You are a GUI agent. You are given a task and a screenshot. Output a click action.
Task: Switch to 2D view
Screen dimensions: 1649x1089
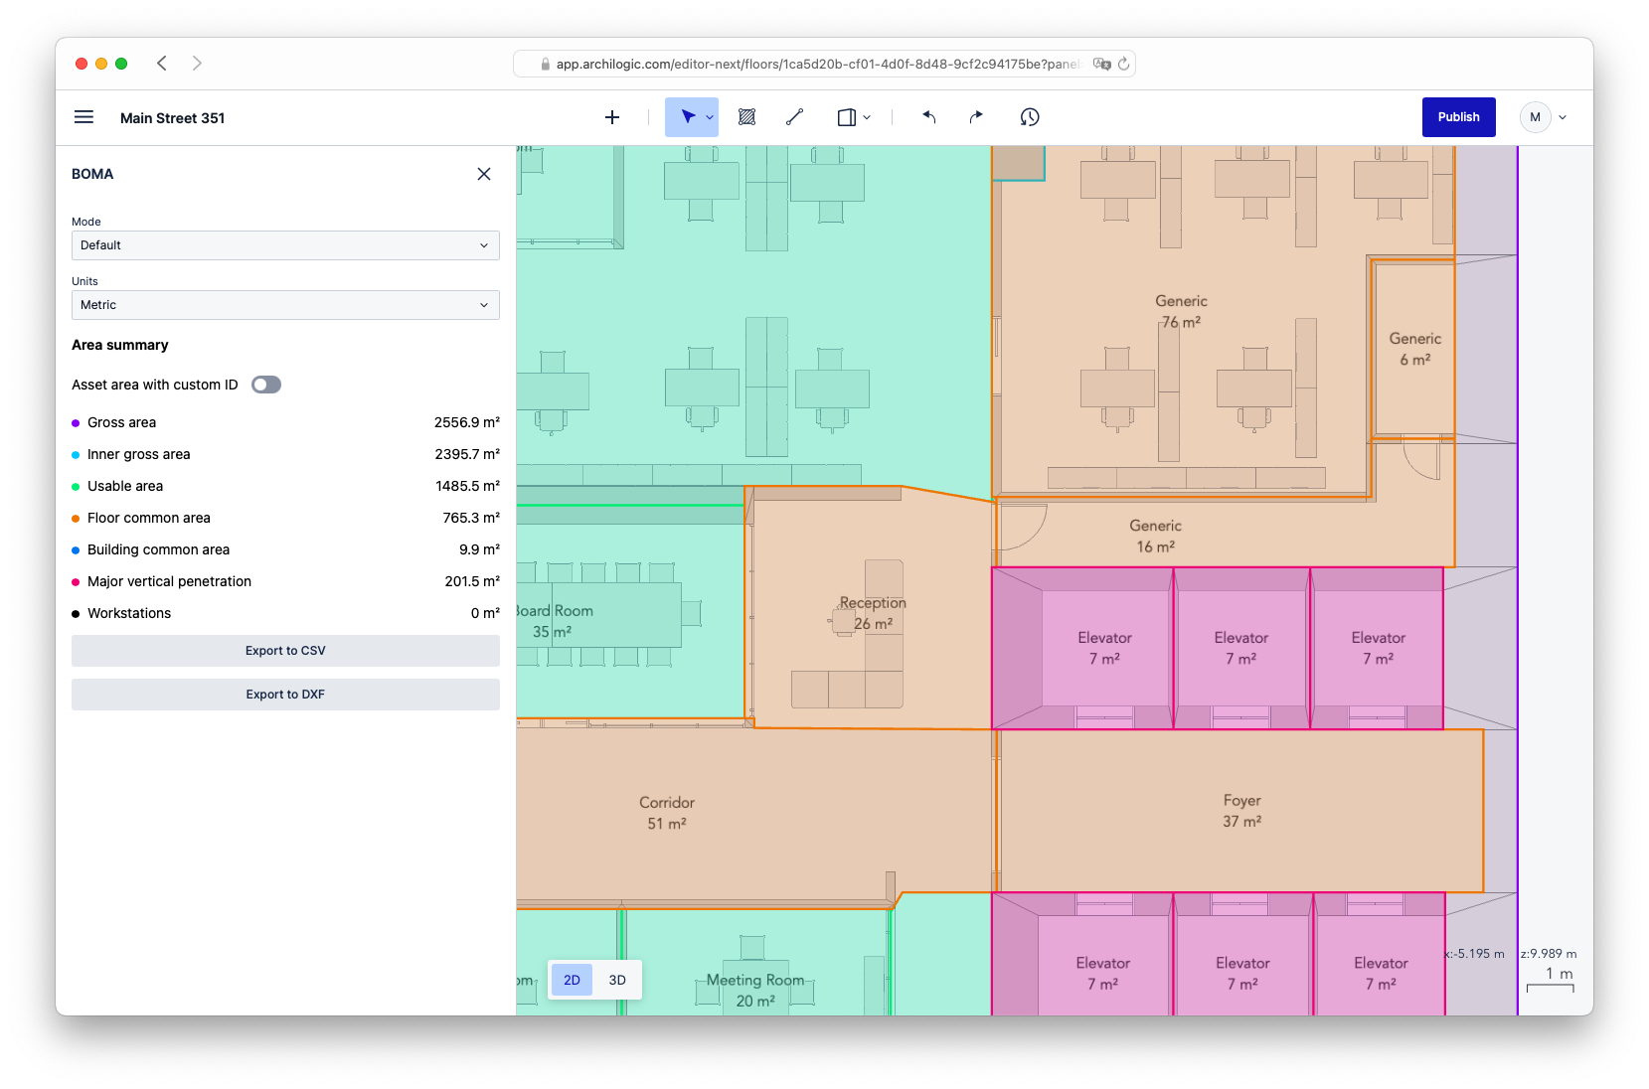tap(572, 980)
